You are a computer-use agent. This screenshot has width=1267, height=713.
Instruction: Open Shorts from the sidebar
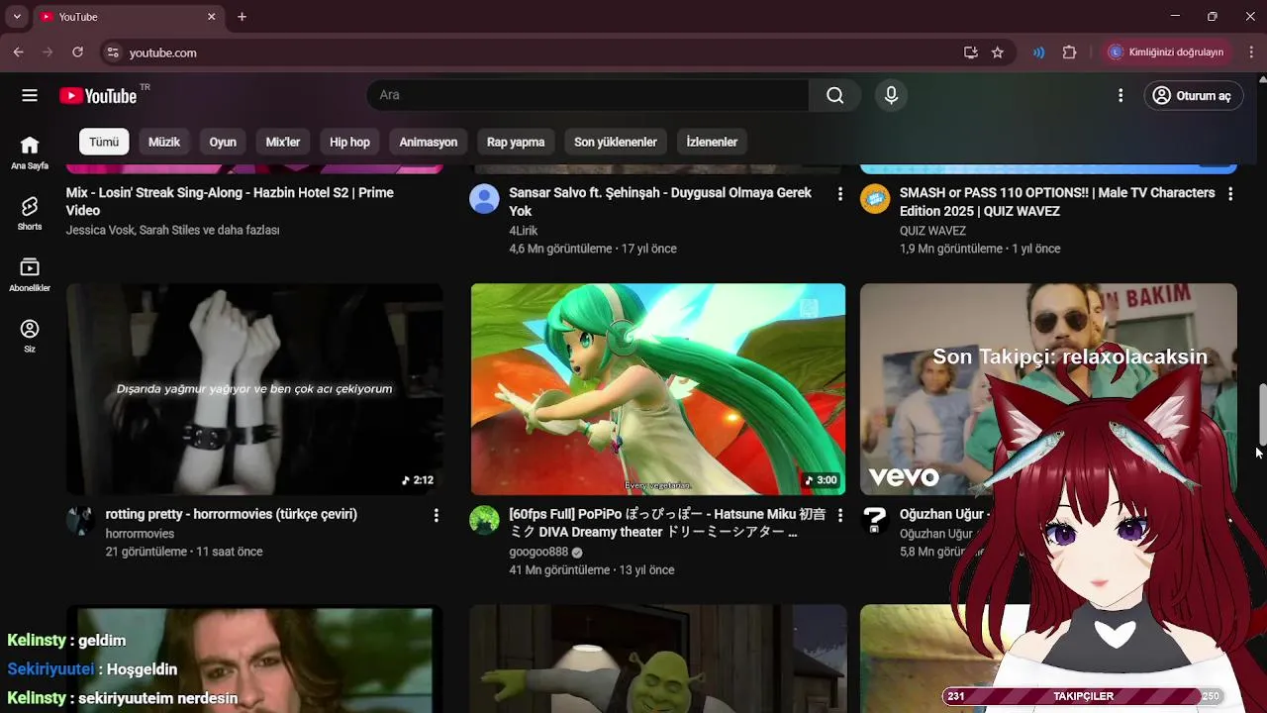click(30, 213)
